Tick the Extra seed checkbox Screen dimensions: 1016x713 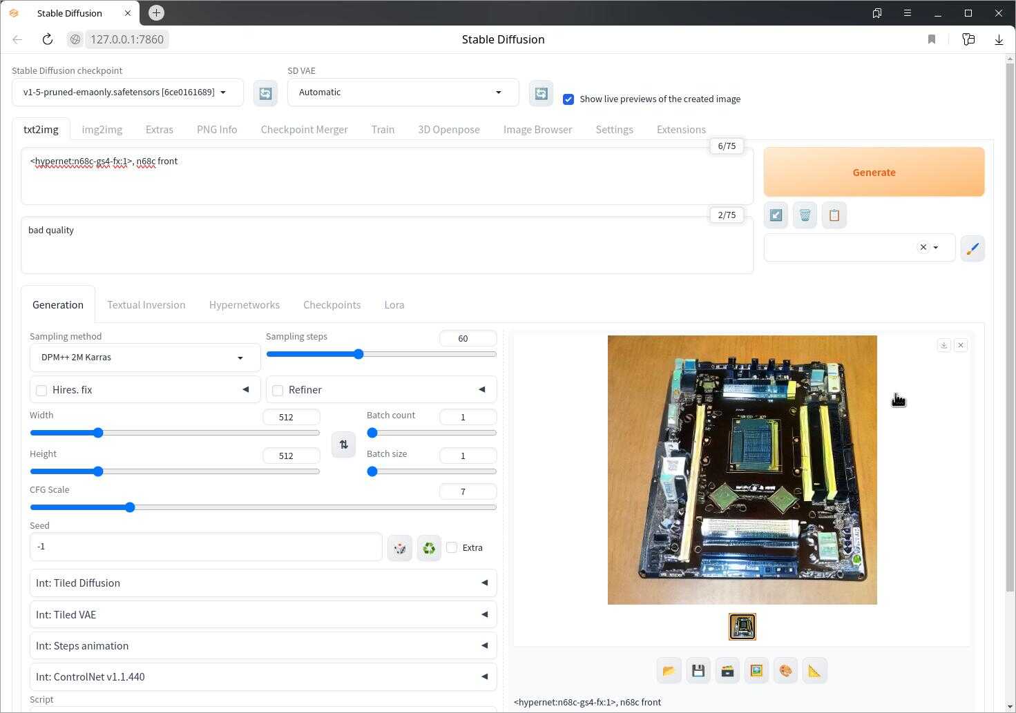click(x=452, y=547)
